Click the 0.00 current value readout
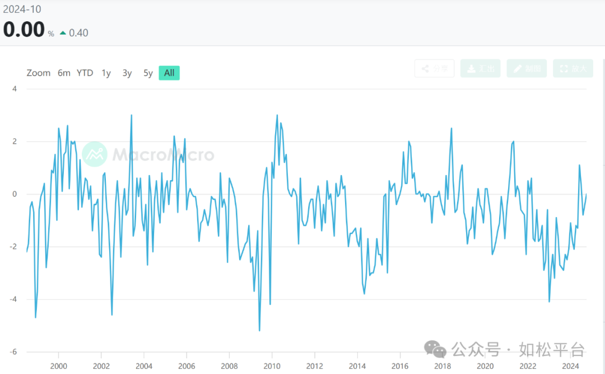 (x=24, y=30)
